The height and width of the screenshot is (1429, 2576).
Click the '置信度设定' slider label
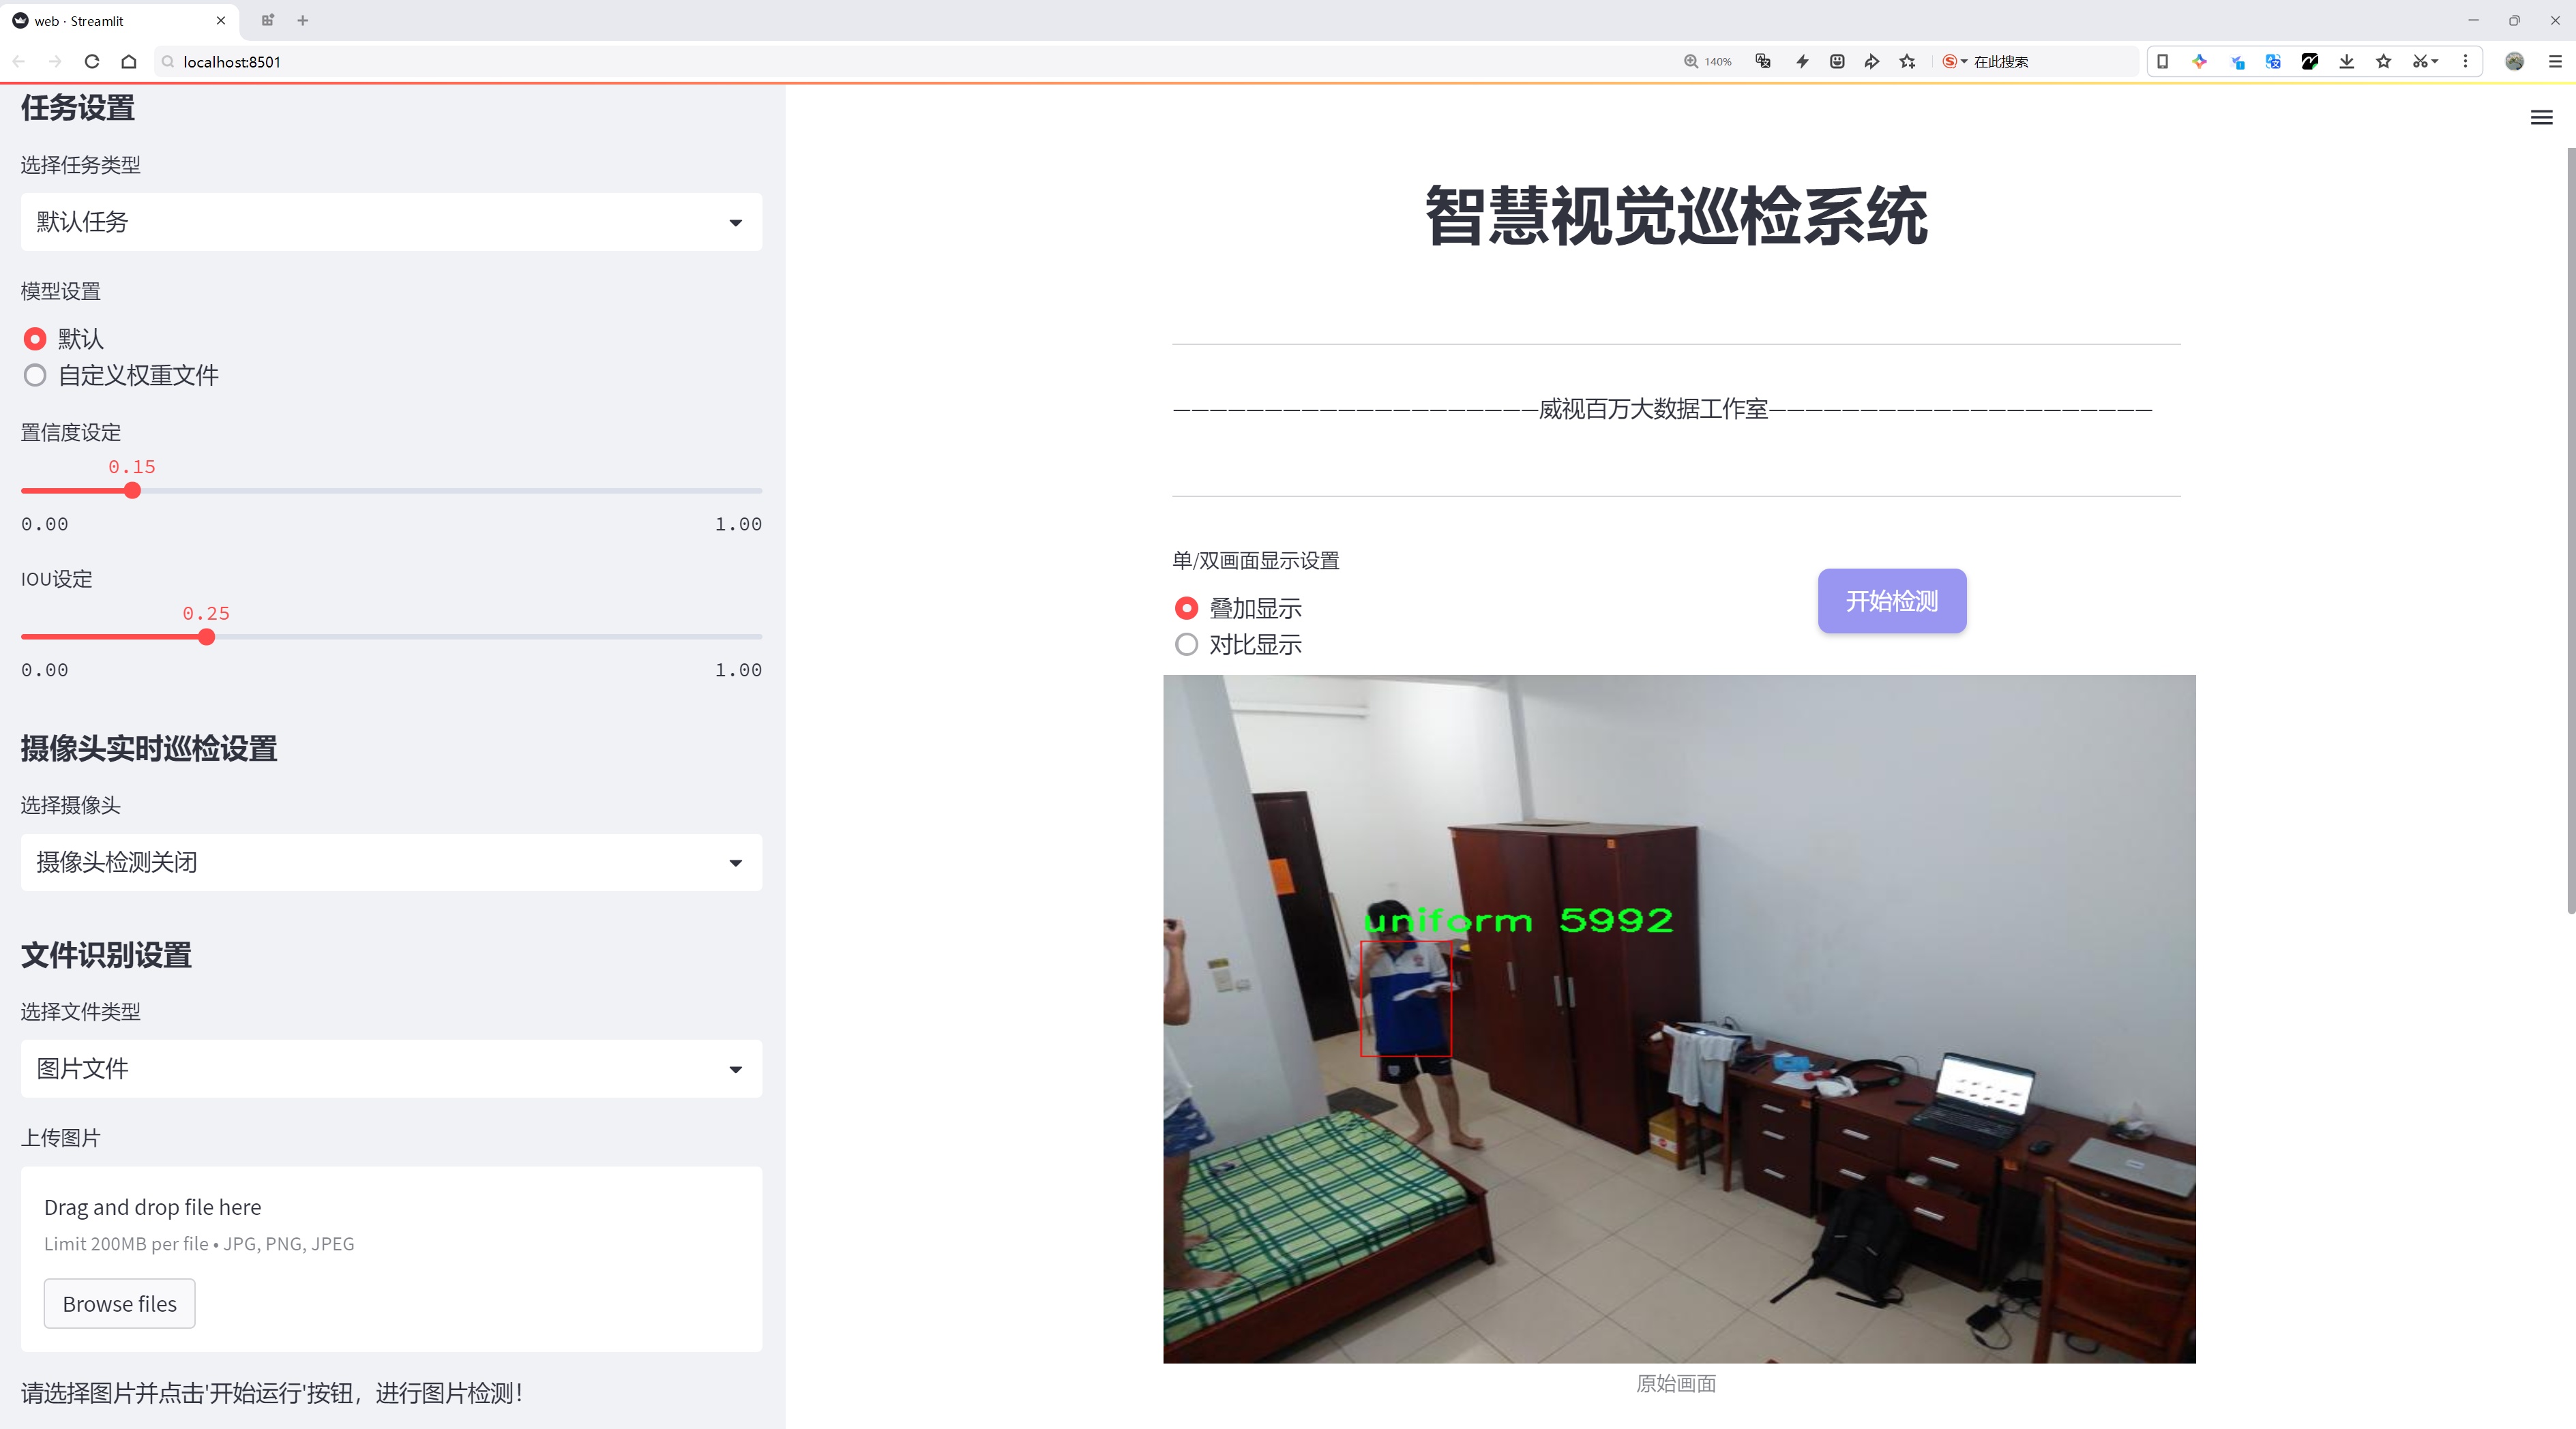pos(71,433)
